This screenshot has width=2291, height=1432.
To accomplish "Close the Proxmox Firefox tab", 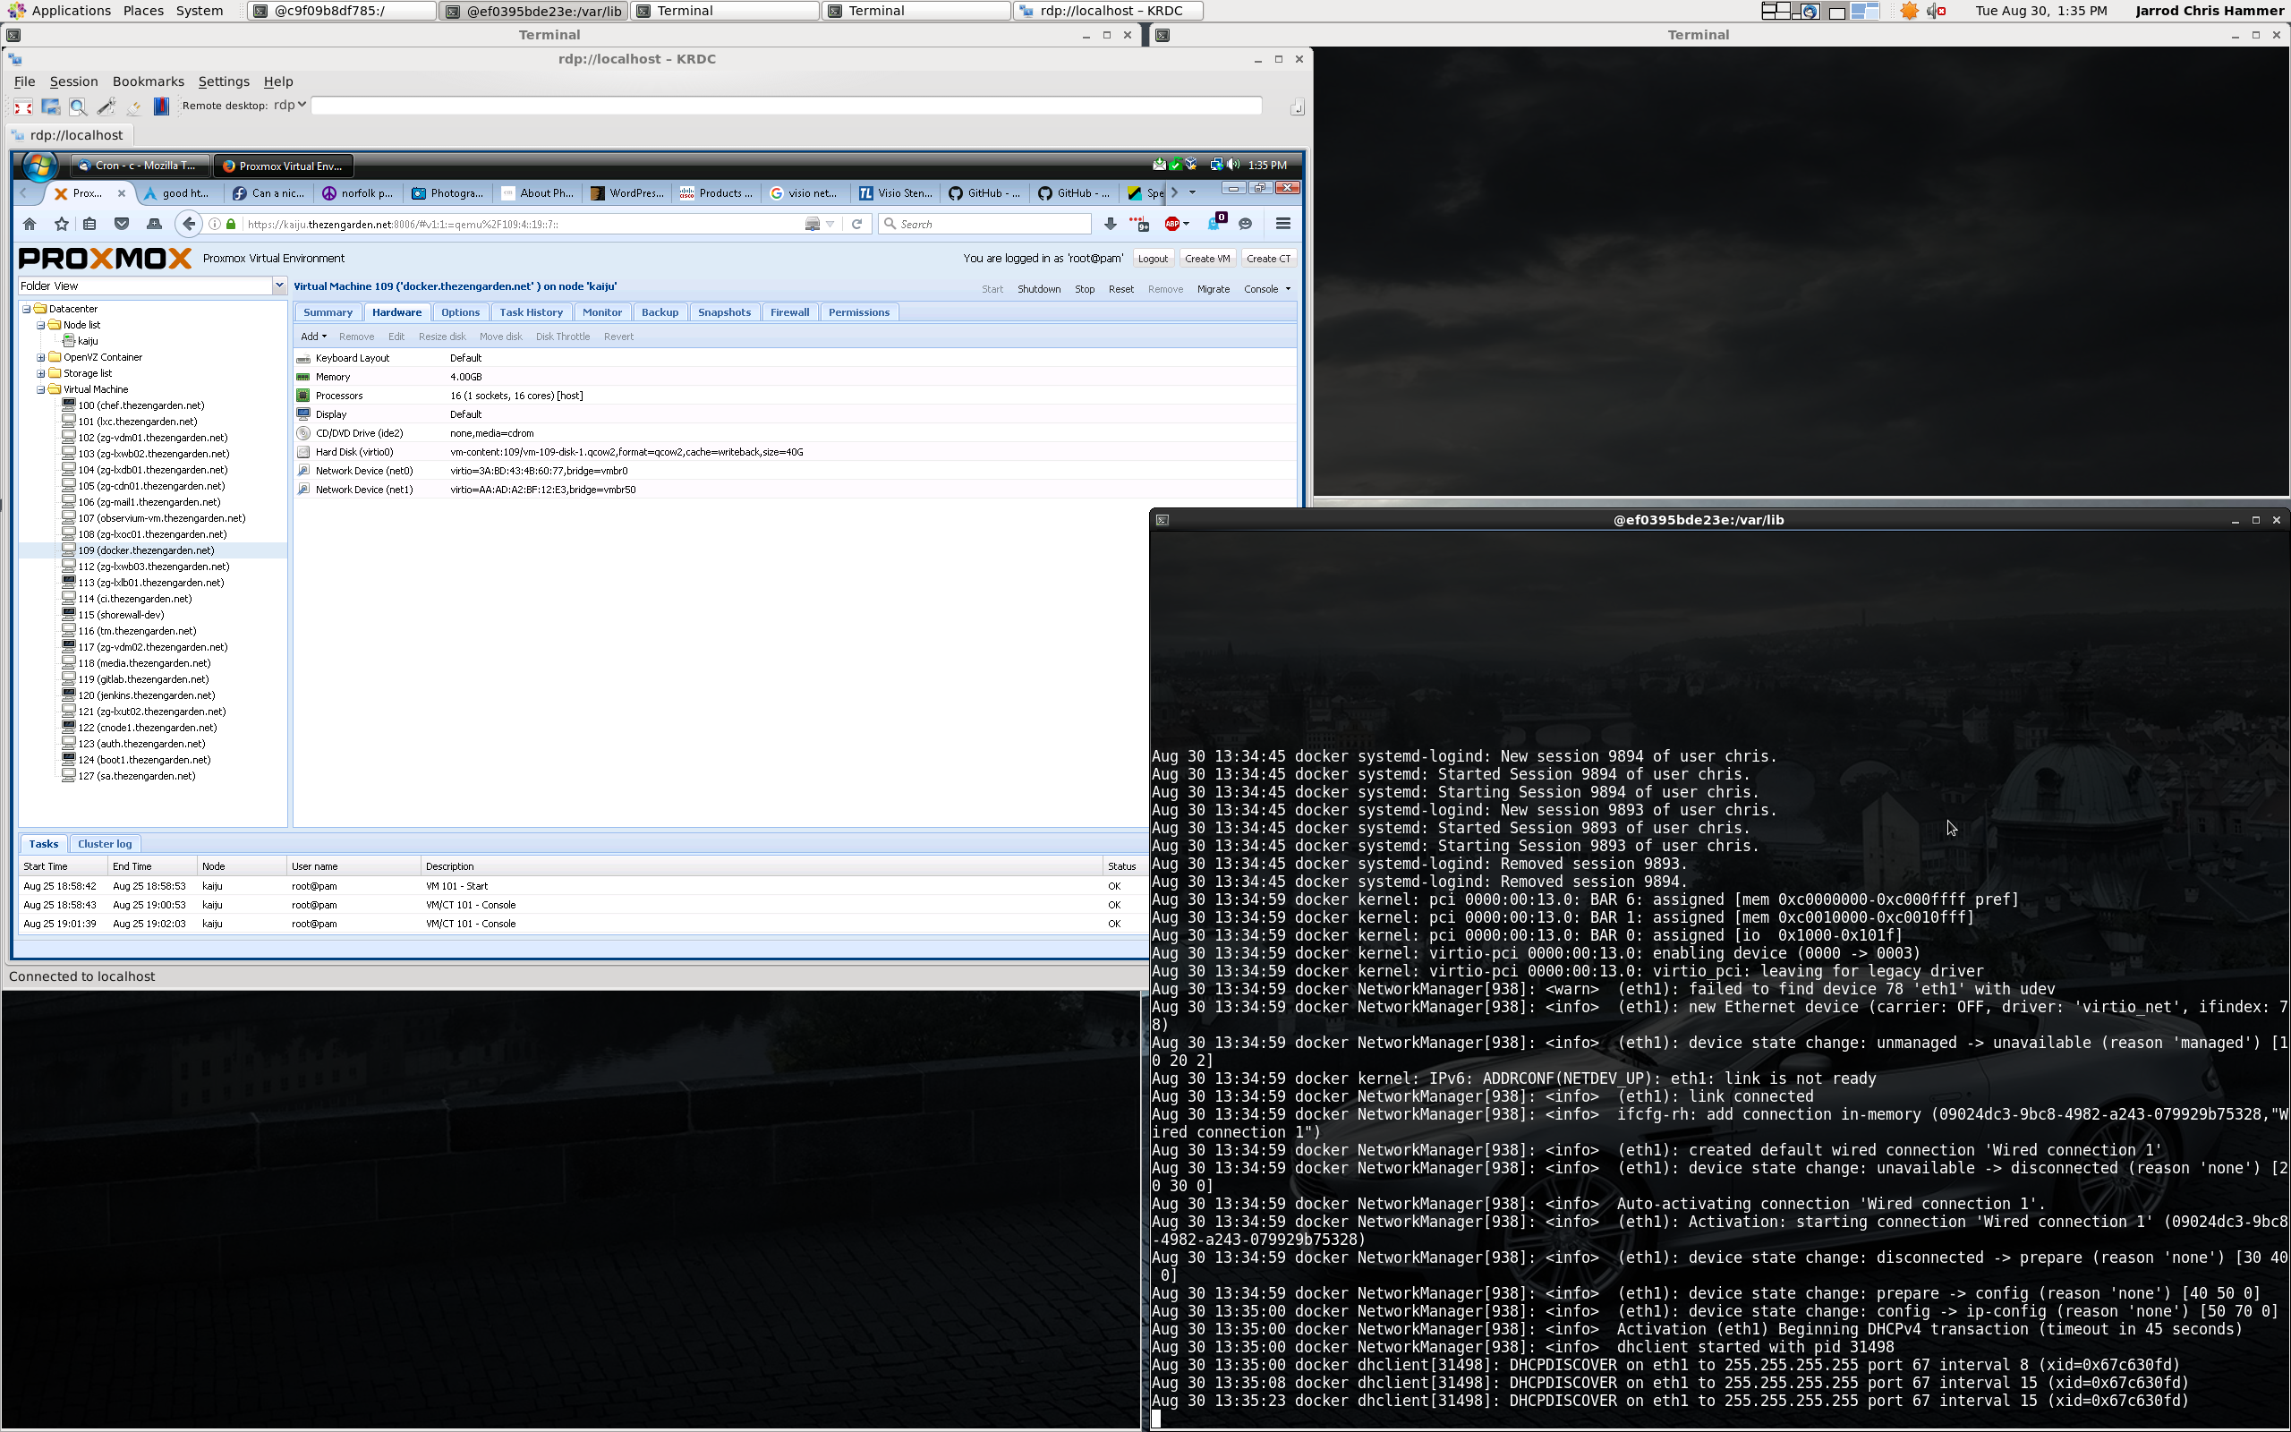I will [121, 193].
